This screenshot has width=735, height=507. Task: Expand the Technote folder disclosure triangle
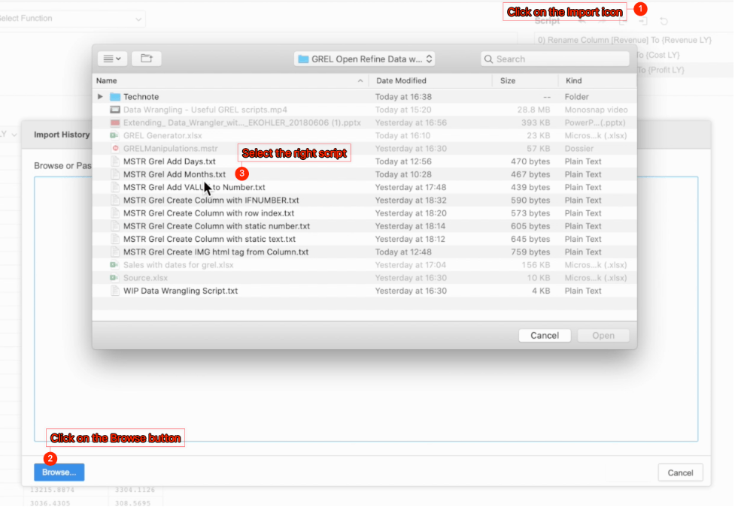point(101,97)
